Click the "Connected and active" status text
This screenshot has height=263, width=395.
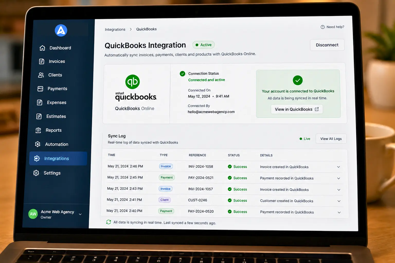tap(207, 80)
